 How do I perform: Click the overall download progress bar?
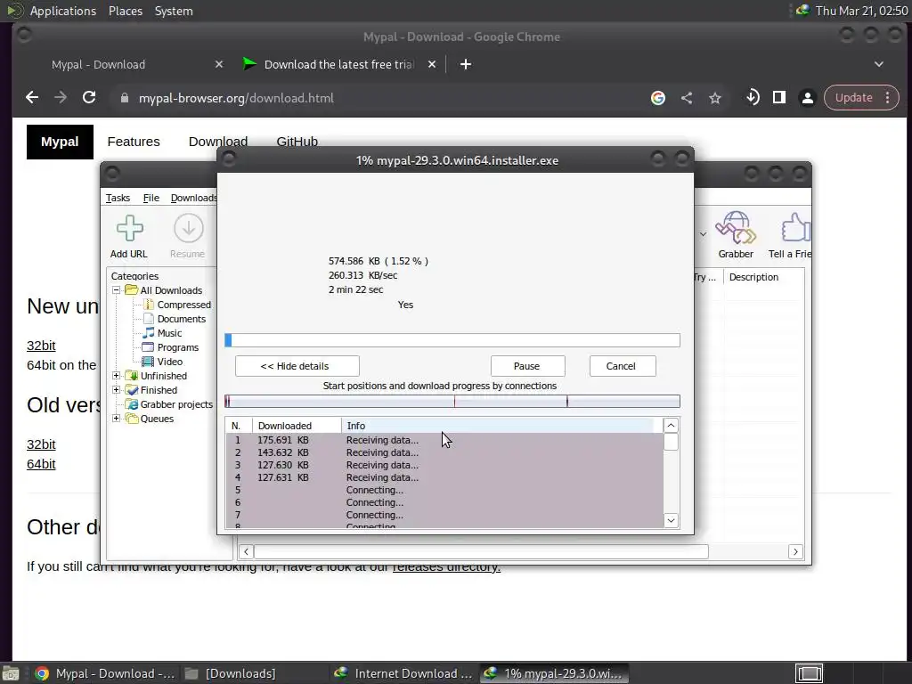click(x=452, y=340)
